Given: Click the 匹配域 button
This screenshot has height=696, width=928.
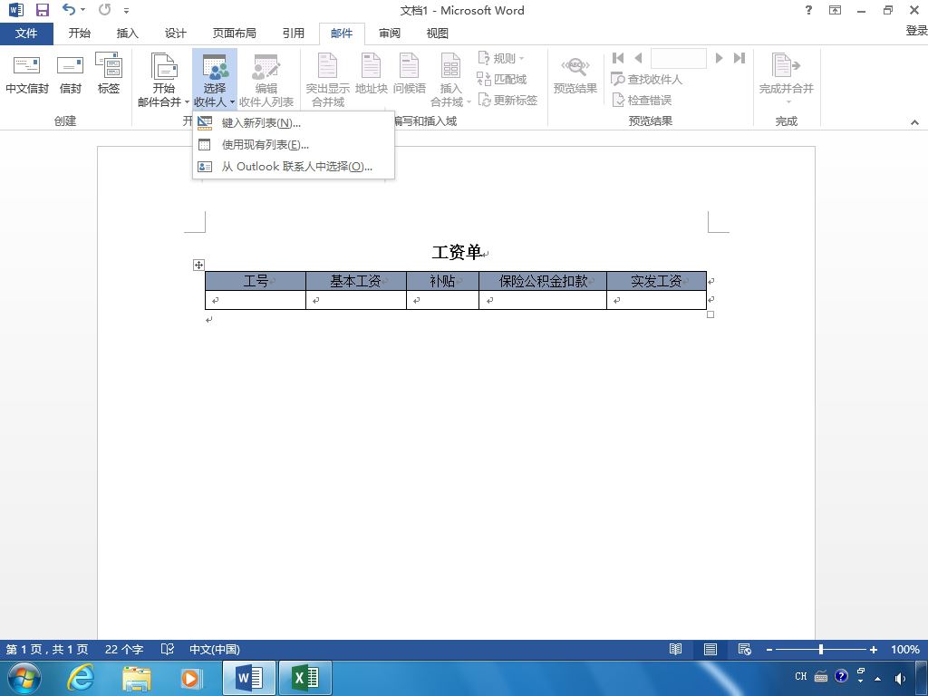Looking at the screenshot, I should pyautogui.click(x=501, y=80).
